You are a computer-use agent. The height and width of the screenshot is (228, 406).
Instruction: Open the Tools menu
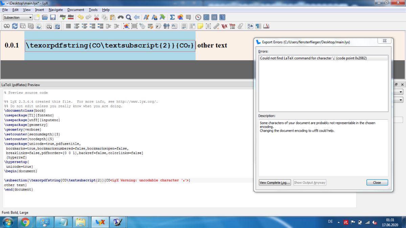pyautogui.click(x=93, y=10)
